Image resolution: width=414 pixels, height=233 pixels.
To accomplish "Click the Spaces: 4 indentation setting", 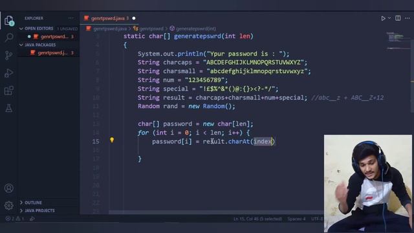I will (x=296, y=219).
